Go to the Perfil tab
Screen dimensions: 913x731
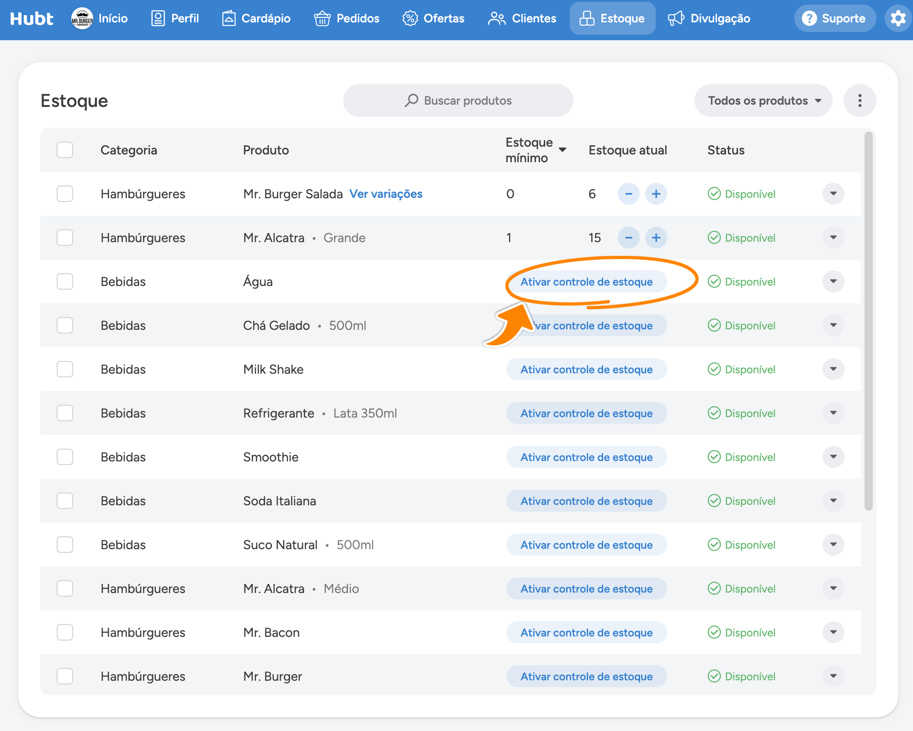[x=175, y=18]
